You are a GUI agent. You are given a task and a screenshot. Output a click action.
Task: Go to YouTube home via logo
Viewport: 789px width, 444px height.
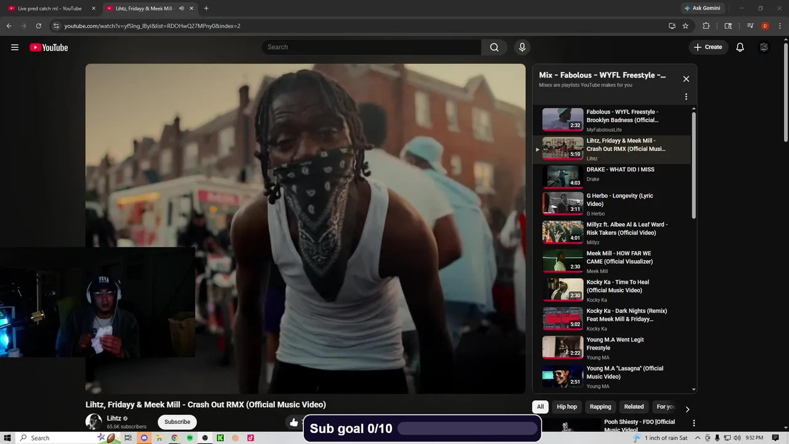click(49, 47)
